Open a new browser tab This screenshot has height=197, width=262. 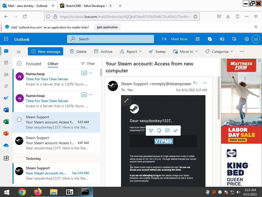[x=120, y=6]
